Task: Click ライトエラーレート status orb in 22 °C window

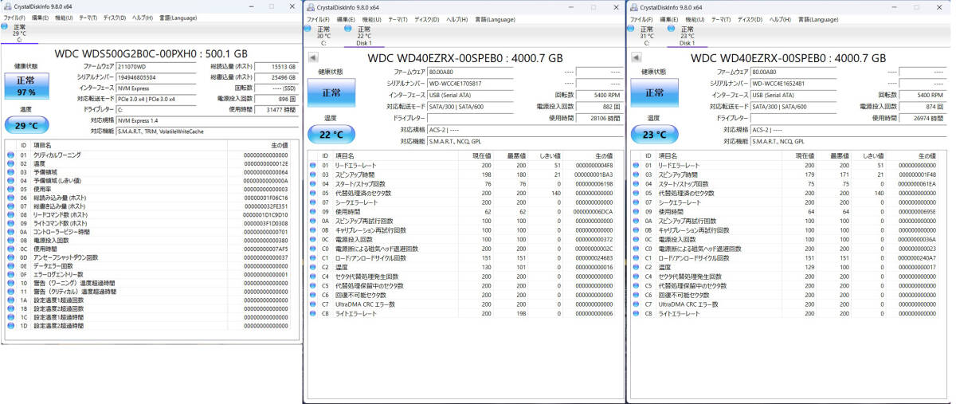Action: coord(313,313)
